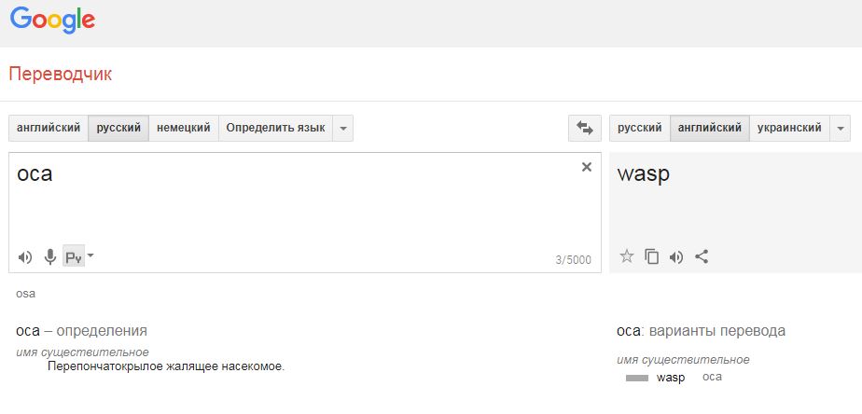Select украинский as target language
Screen dimensions: 862x414
[x=789, y=128]
